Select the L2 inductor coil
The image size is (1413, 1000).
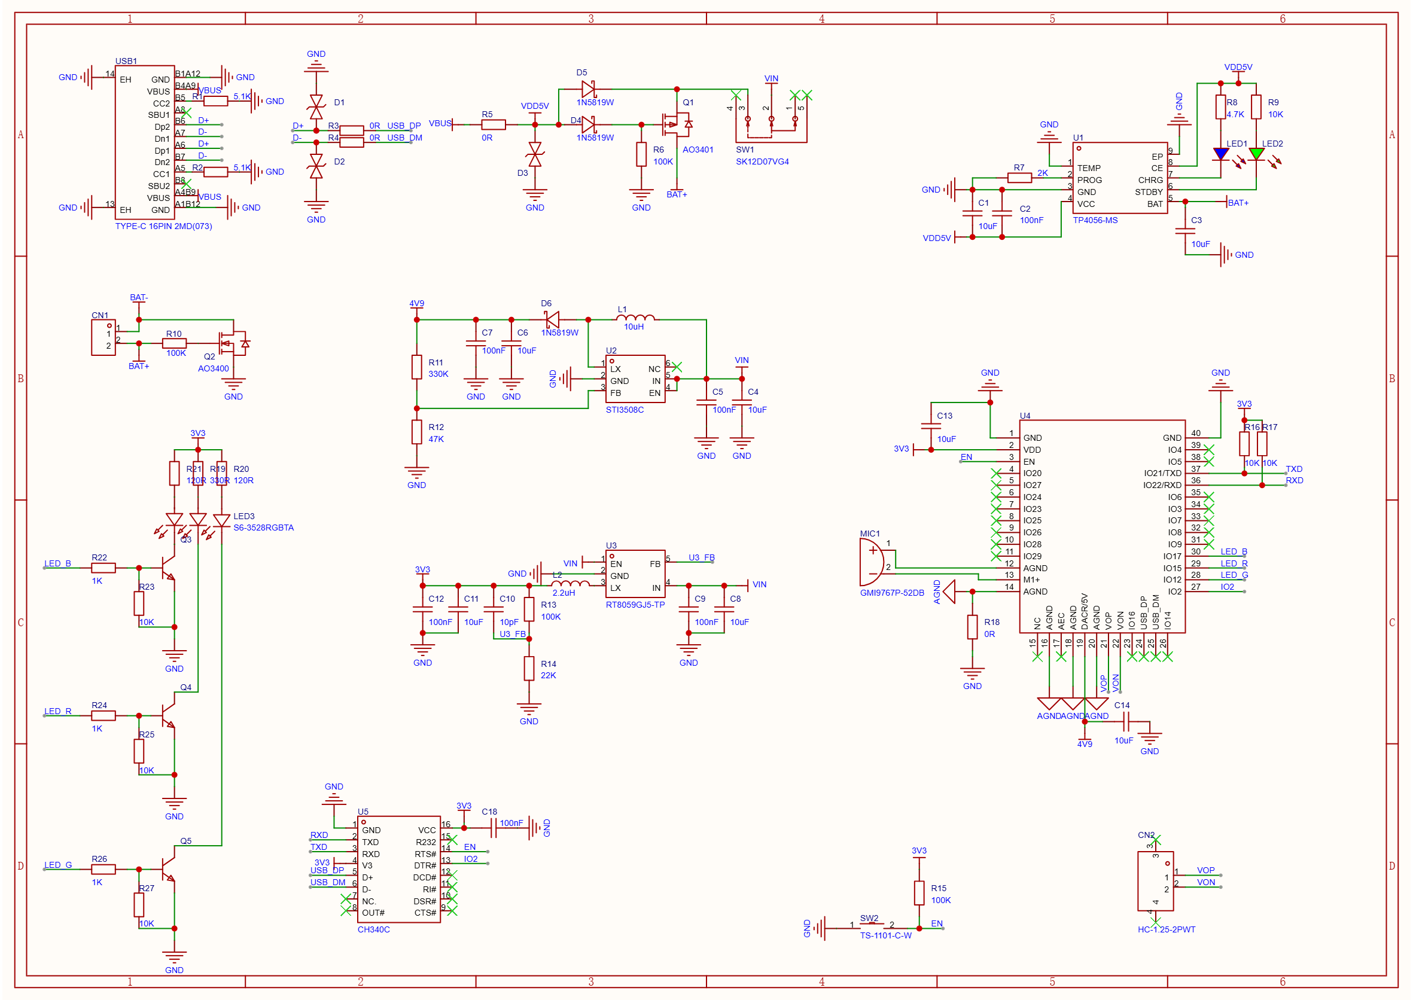coord(570,583)
